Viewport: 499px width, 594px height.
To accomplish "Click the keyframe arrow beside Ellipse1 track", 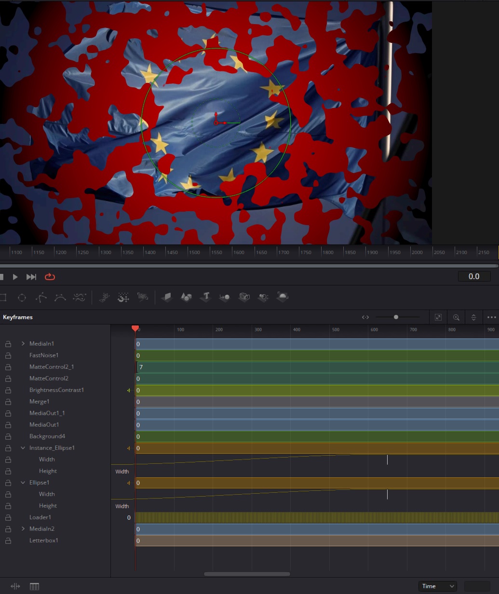I will tap(129, 483).
